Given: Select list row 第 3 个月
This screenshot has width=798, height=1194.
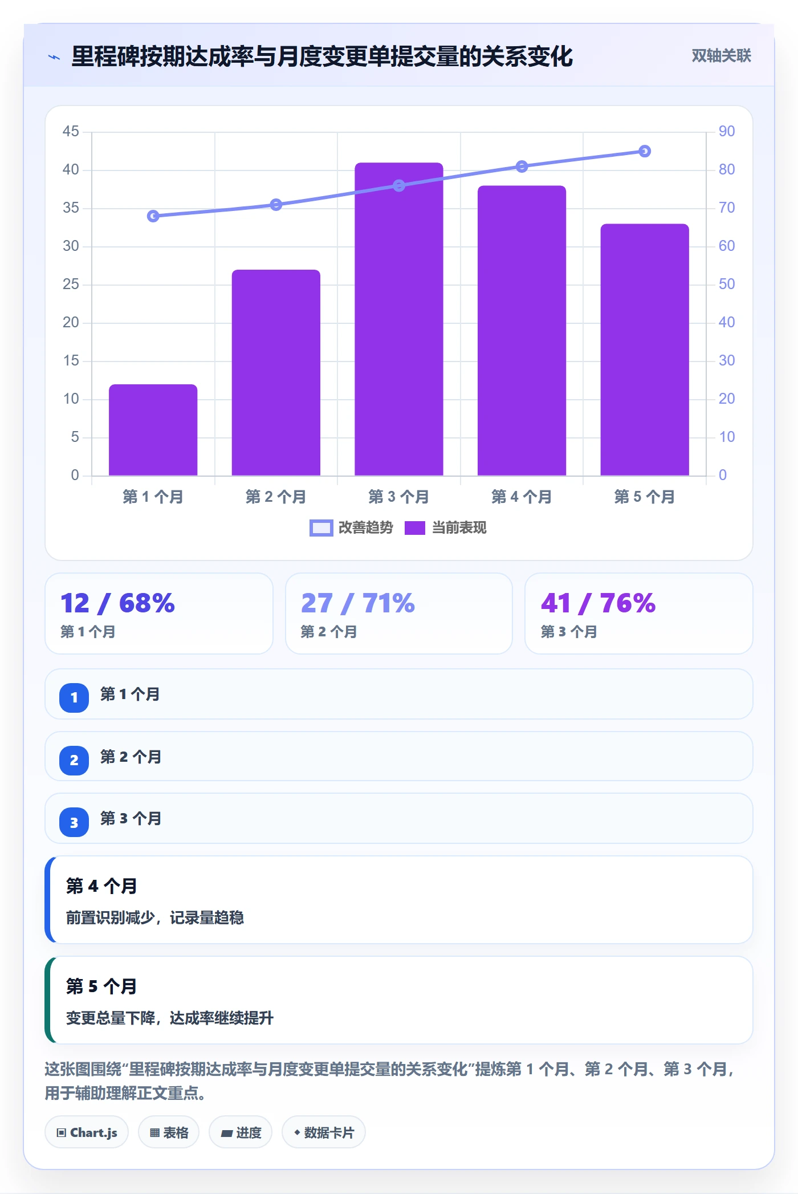Looking at the screenshot, I should pos(399,818).
